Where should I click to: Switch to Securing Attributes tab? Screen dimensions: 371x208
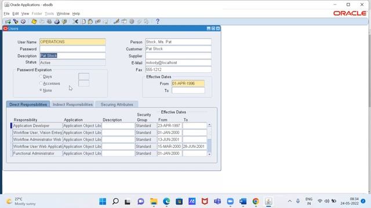coord(117,105)
